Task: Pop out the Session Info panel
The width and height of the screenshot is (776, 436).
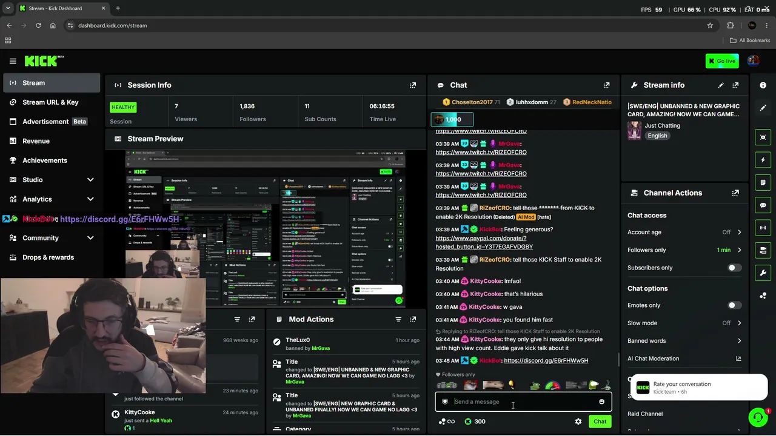Action: [x=413, y=85]
